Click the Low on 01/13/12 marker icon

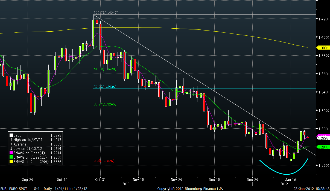point(11,149)
